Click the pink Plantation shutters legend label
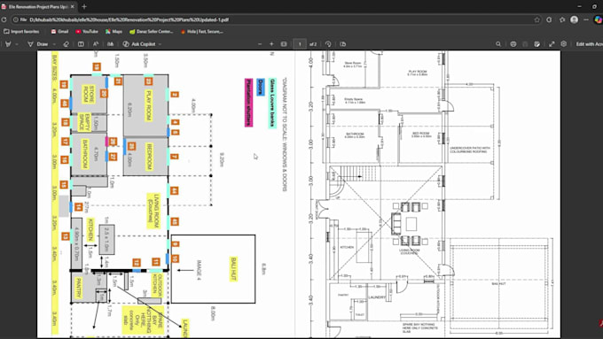The width and height of the screenshot is (603, 339). 248,103
